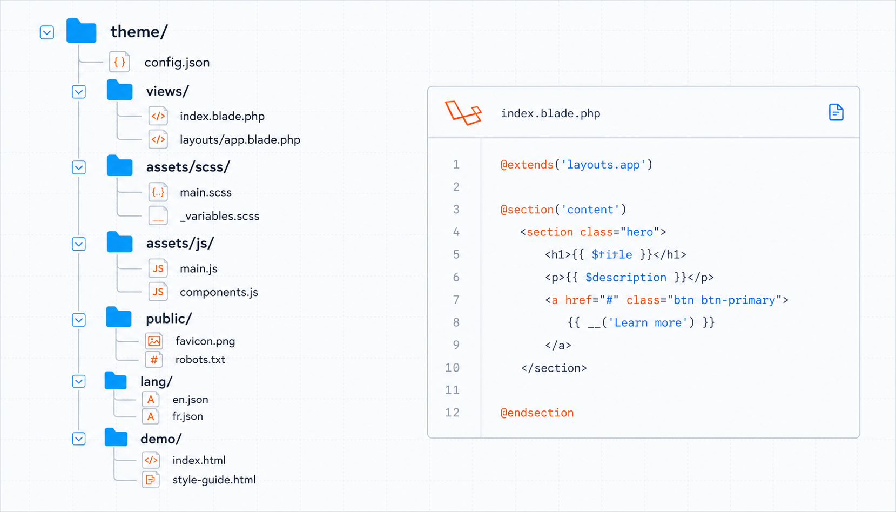
Task: Click the views/ blue folder icon
Action: pyautogui.click(x=119, y=90)
